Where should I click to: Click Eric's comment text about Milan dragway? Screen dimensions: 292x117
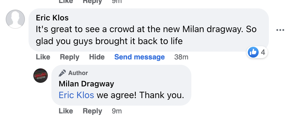tap(146, 35)
